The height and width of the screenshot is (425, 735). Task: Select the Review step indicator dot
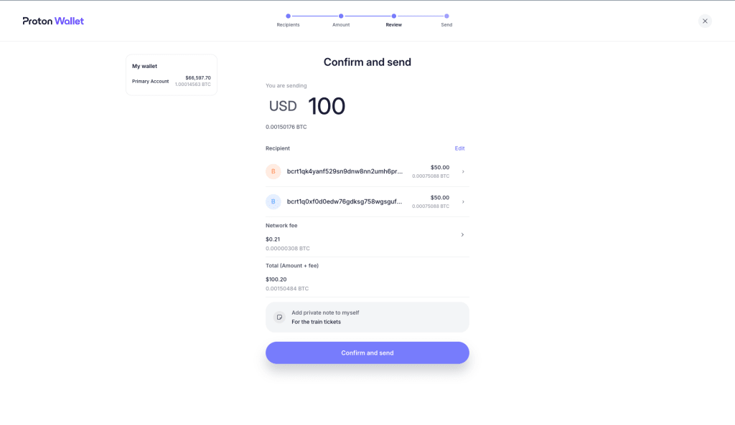coord(393,14)
